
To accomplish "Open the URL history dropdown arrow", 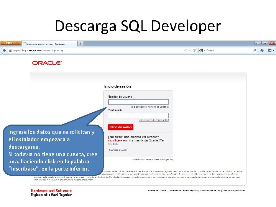I will click(190, 51).
